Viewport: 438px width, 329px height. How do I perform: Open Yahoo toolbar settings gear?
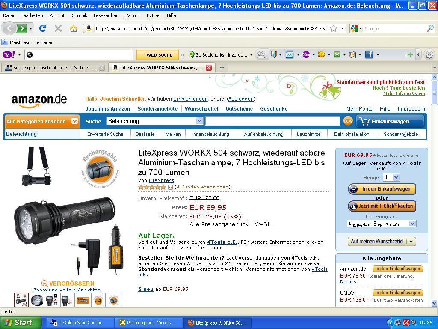click(x=429, y=55)
